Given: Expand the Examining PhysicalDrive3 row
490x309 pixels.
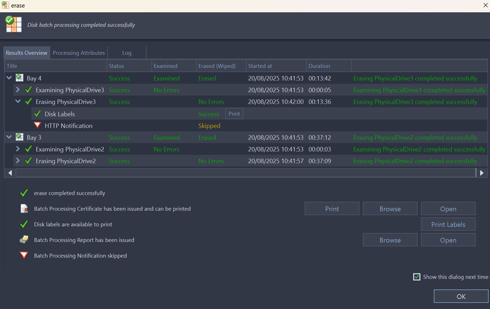Looking at the screenshot, I should 18,90.
